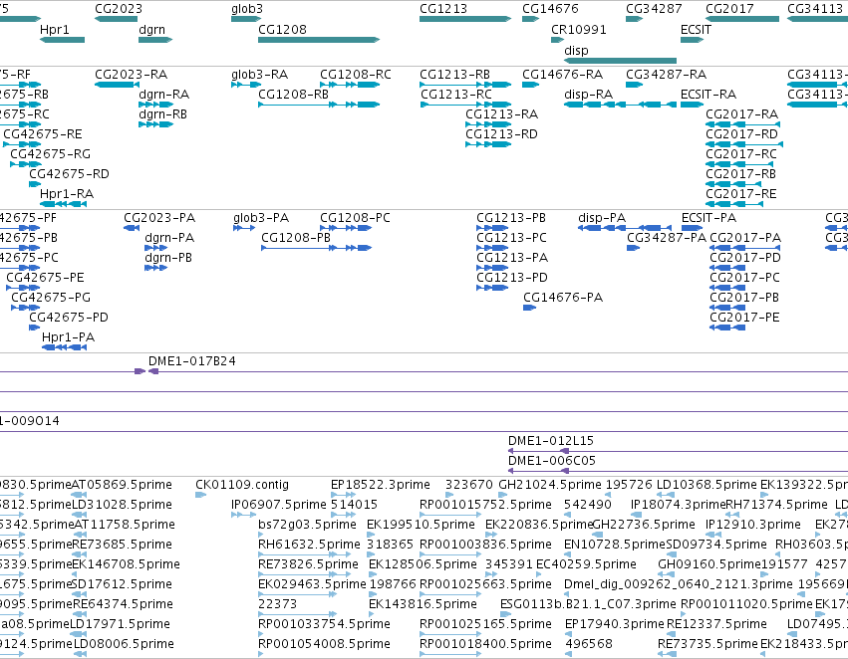
Task: Select transcript dgrn-RB
Action: [x=162, y=114]
